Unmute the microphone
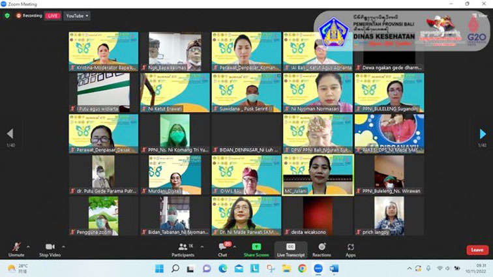Image resolution: width=493 pixels, height=277 pixels. click(x=16, y=250)
